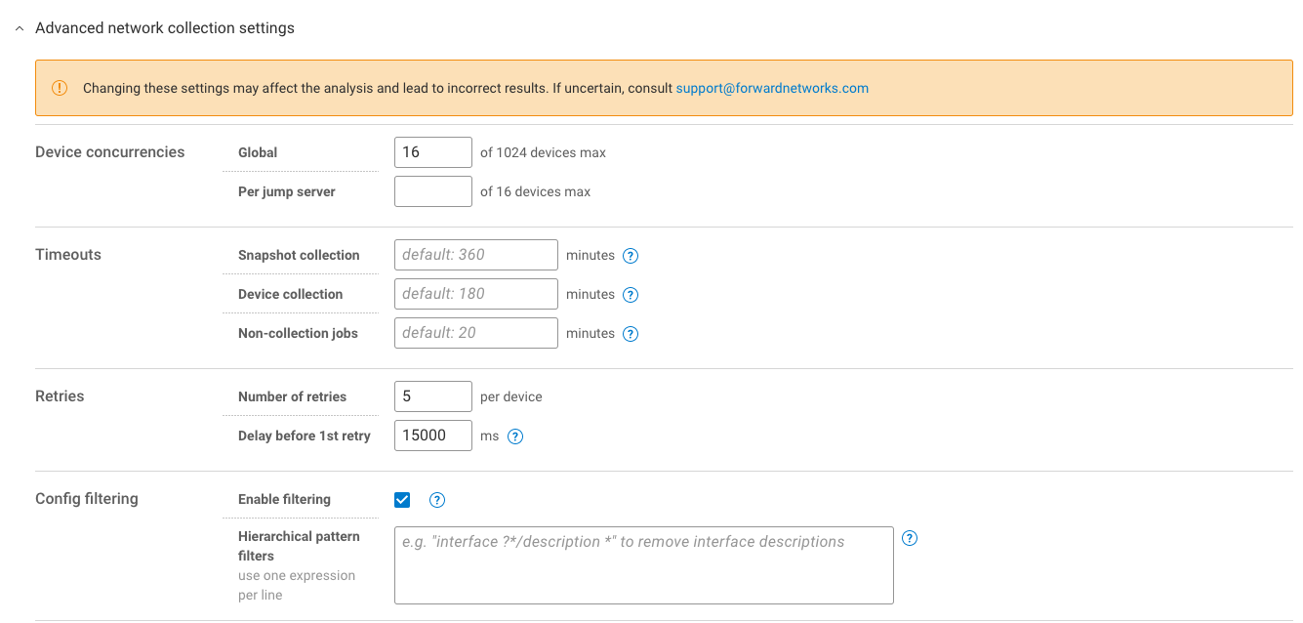
Task: Focus the Per jump server input field
Action: point(432,191)
